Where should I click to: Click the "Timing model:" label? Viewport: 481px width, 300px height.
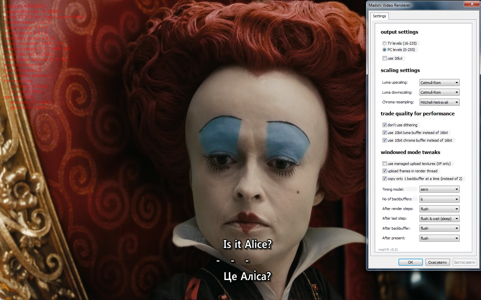tap(393, 189)
